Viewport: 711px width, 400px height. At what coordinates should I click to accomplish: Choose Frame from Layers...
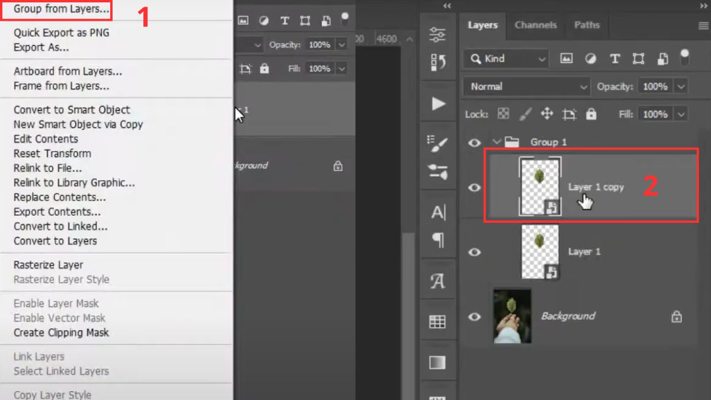61,86
